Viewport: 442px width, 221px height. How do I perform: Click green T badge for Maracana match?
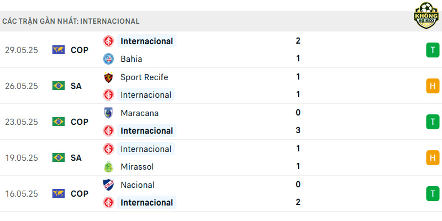pyautogui.click(x=433, y=122)
